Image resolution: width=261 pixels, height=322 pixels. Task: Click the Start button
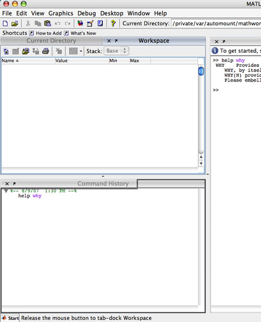coord(10,318)
